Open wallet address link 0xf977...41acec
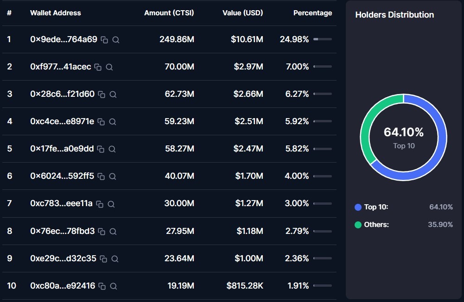Image resolution: width=464 pixels, height=302 pixels. 61,67
